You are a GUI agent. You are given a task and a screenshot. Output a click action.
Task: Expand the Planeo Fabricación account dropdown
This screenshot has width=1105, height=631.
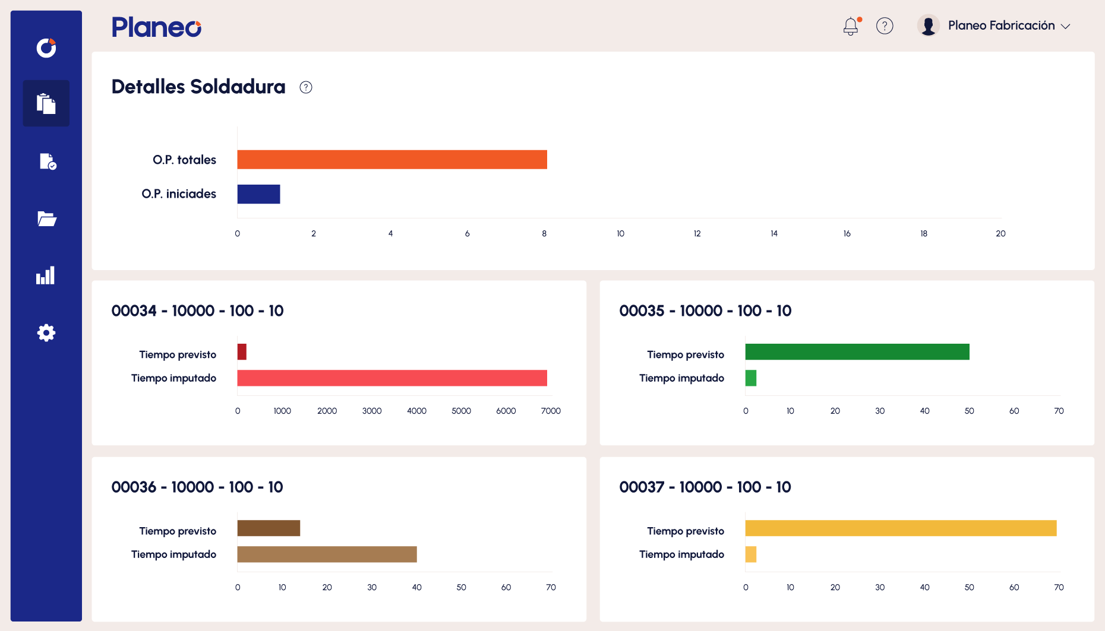[1065, 26]
